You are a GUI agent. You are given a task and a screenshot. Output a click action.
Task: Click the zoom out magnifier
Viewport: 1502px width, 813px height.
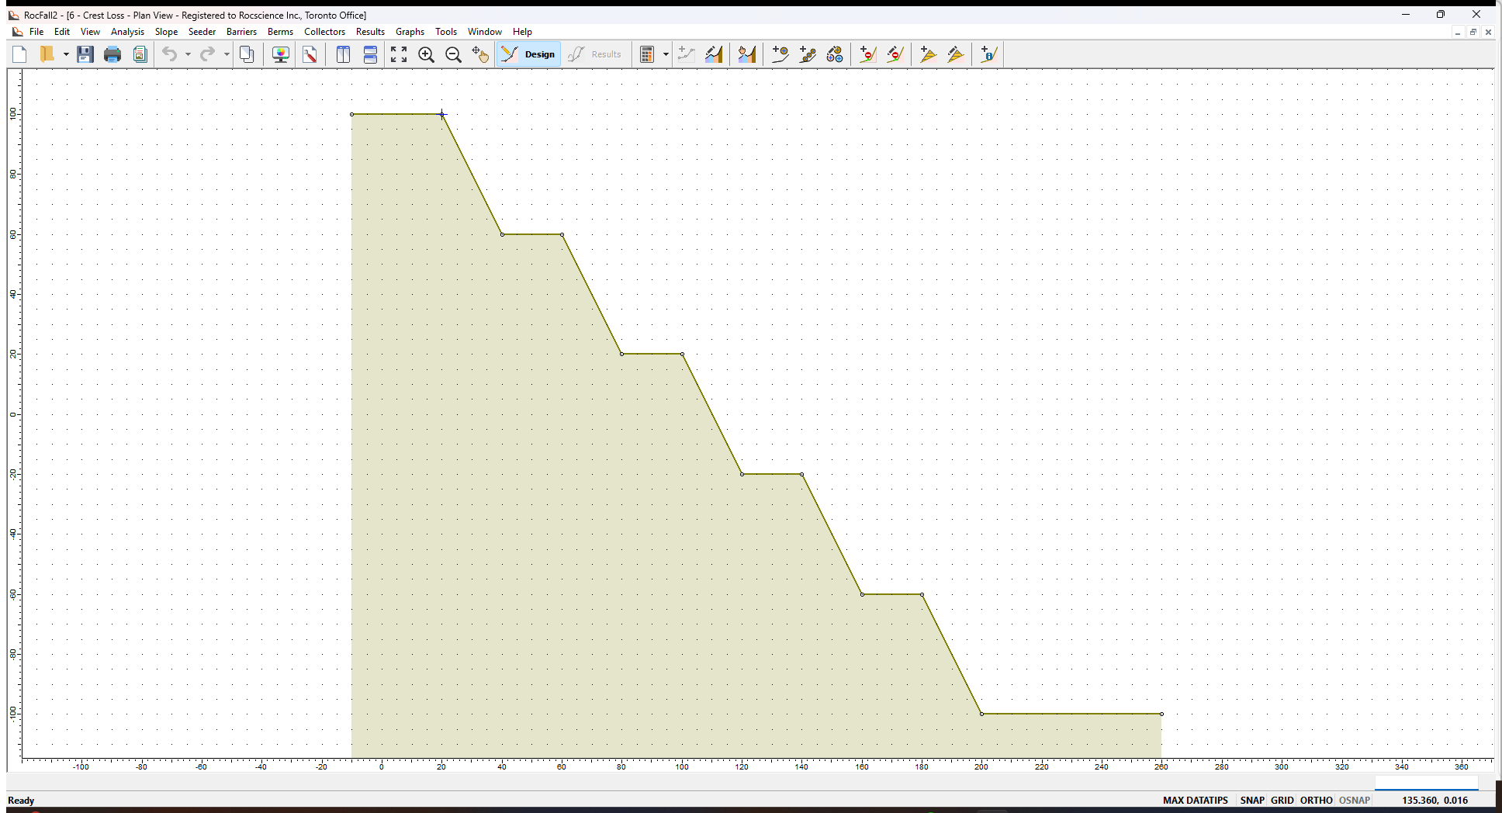click(454, 54)
